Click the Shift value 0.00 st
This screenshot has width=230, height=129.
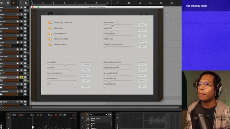pos(21,115)
